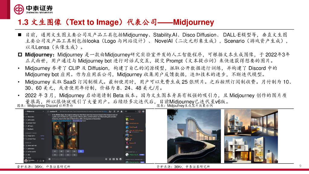This screenshot has height=174, width=309.
Task: Click the Zhongtai Securities logo
Action: (x=33, y=9)
